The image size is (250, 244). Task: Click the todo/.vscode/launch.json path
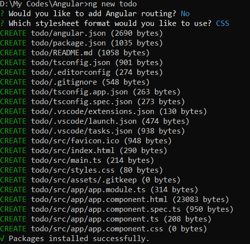click(x=84, y=121)
